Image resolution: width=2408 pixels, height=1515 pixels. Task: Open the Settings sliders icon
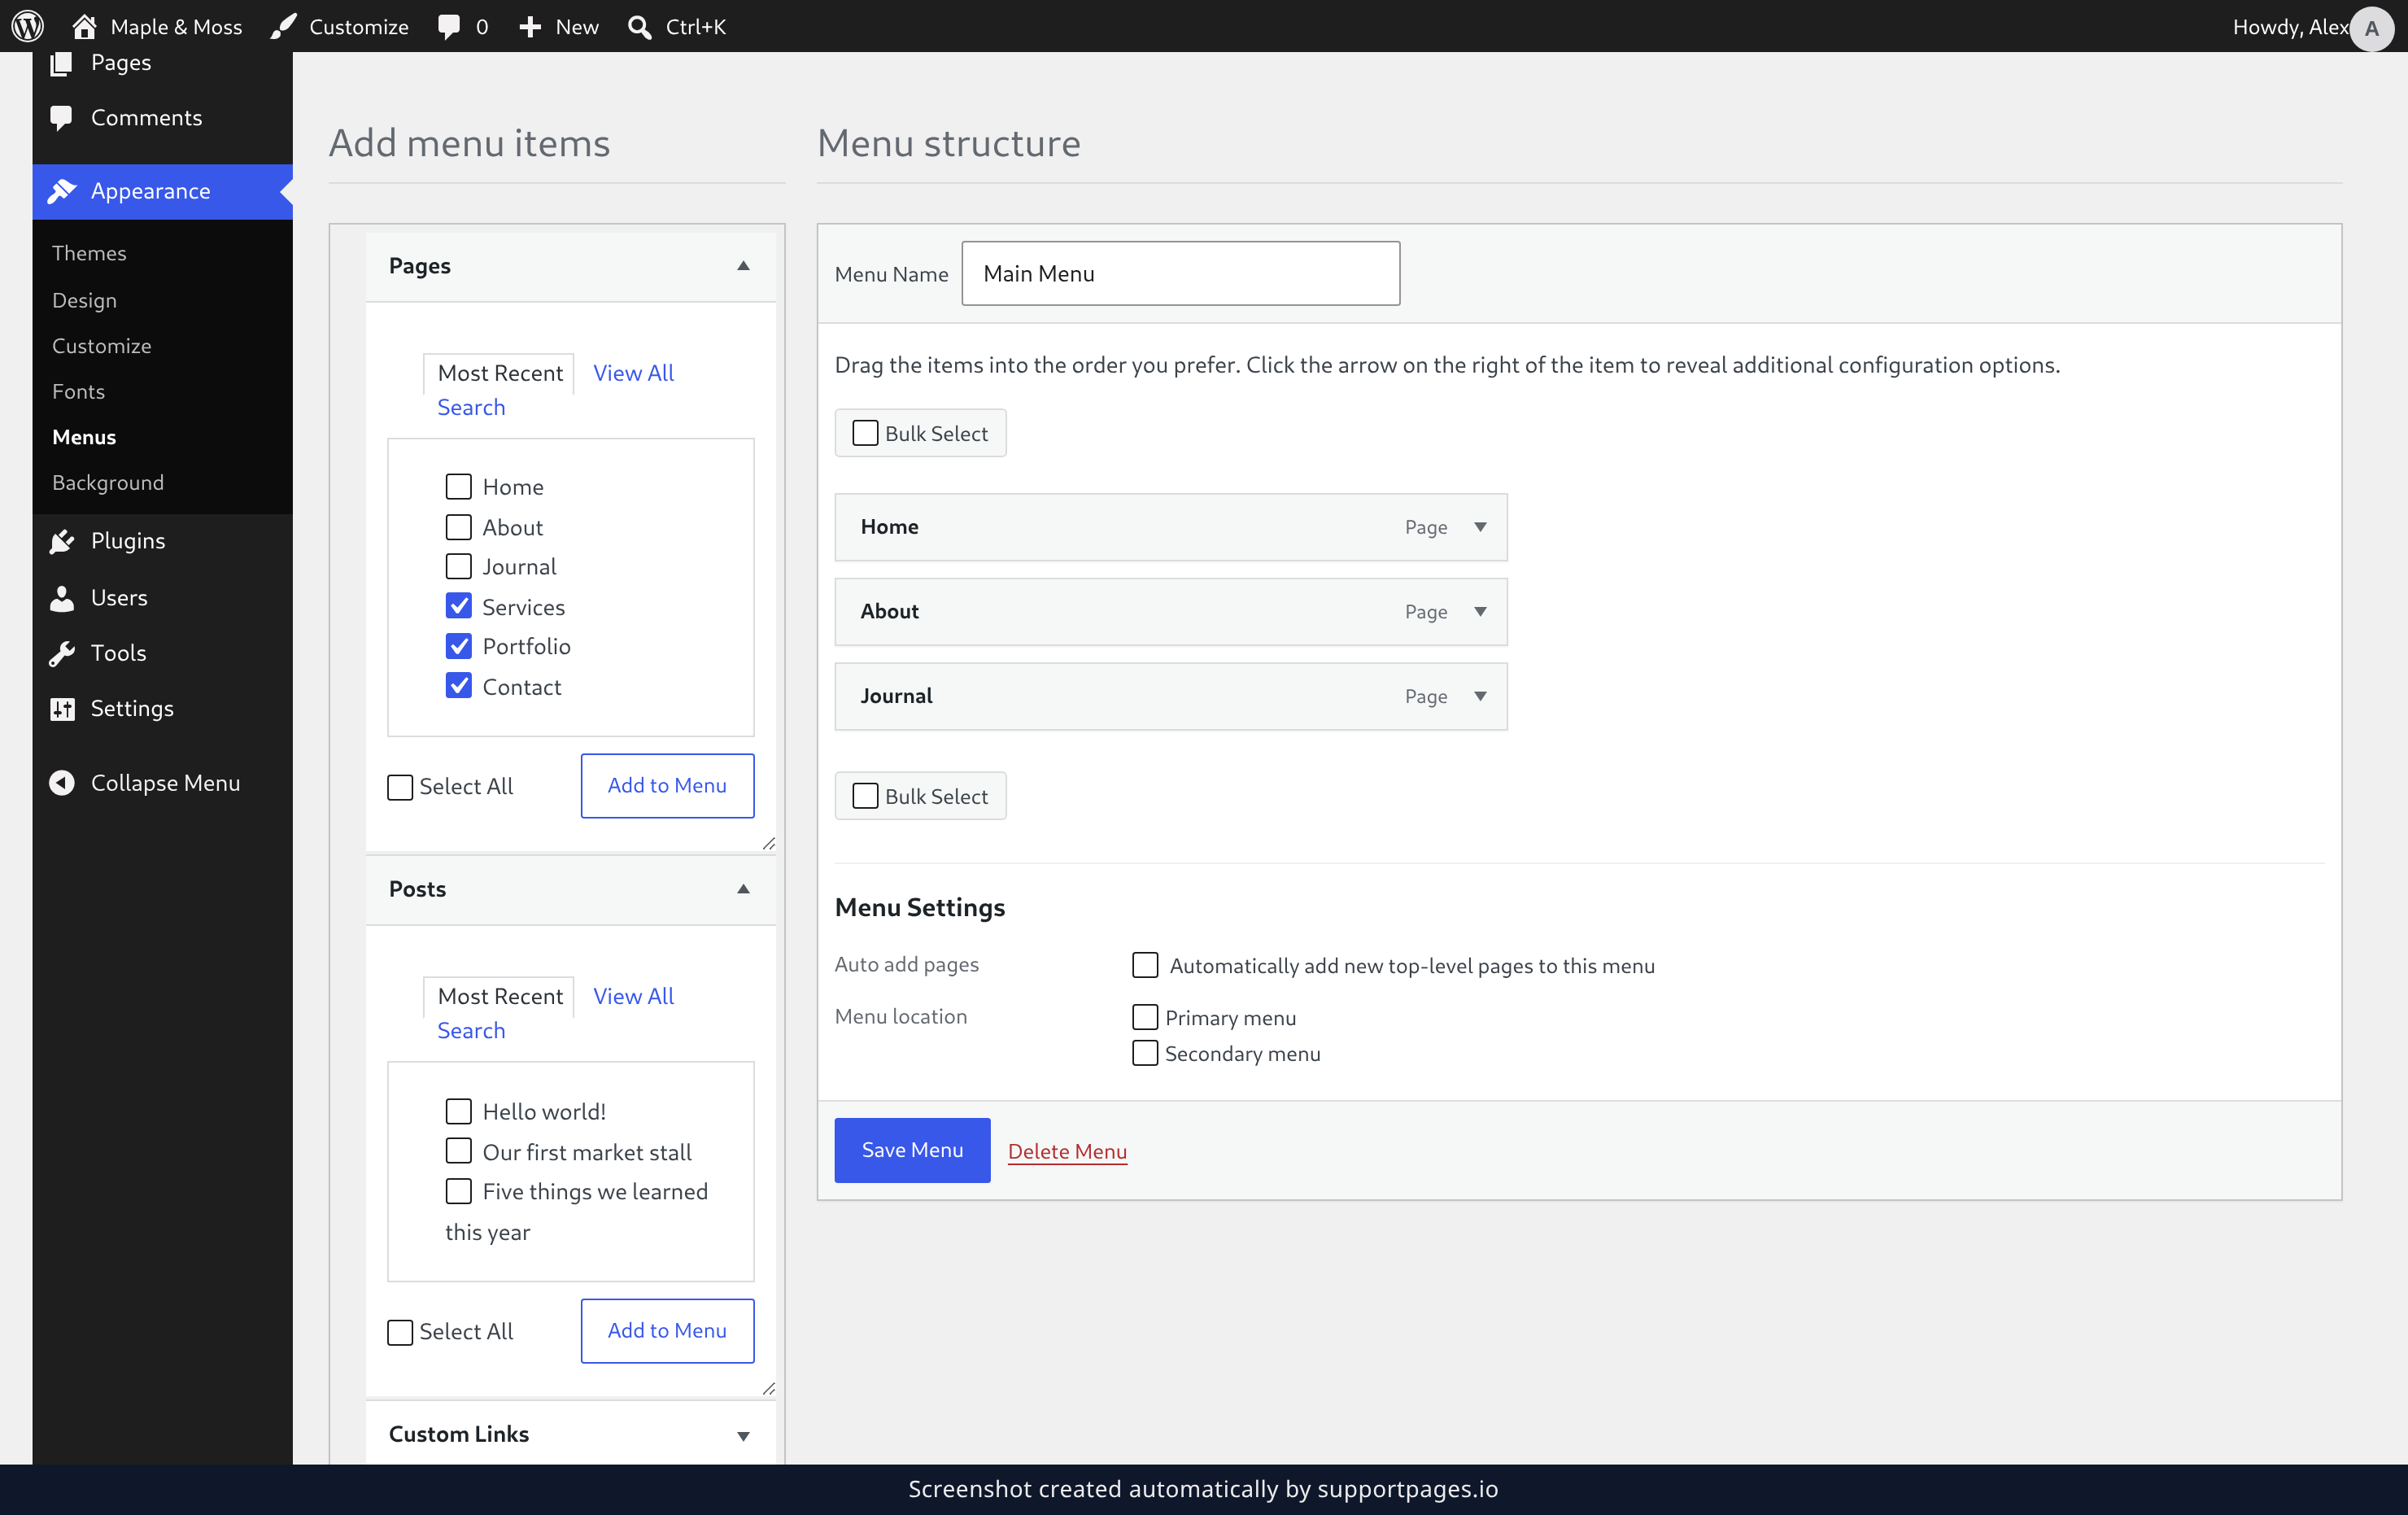[x=62, y=709]
